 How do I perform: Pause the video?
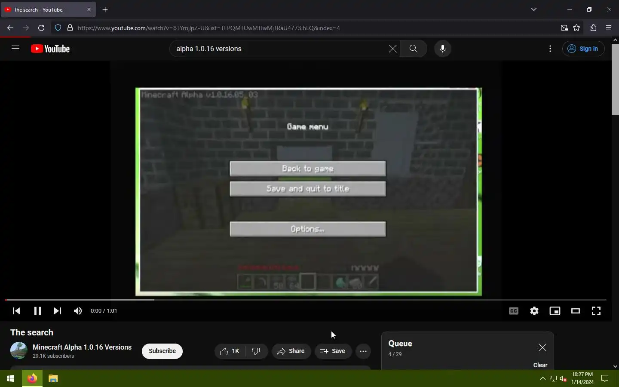37,311
